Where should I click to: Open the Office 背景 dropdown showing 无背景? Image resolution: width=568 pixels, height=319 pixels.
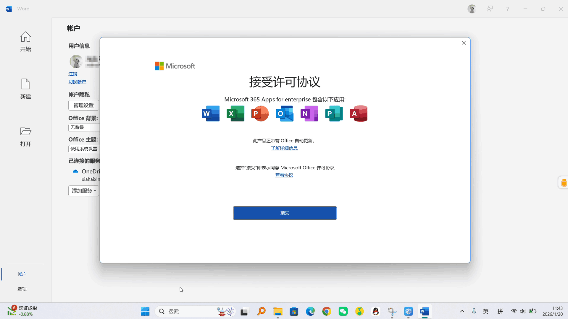coord(84,127)
